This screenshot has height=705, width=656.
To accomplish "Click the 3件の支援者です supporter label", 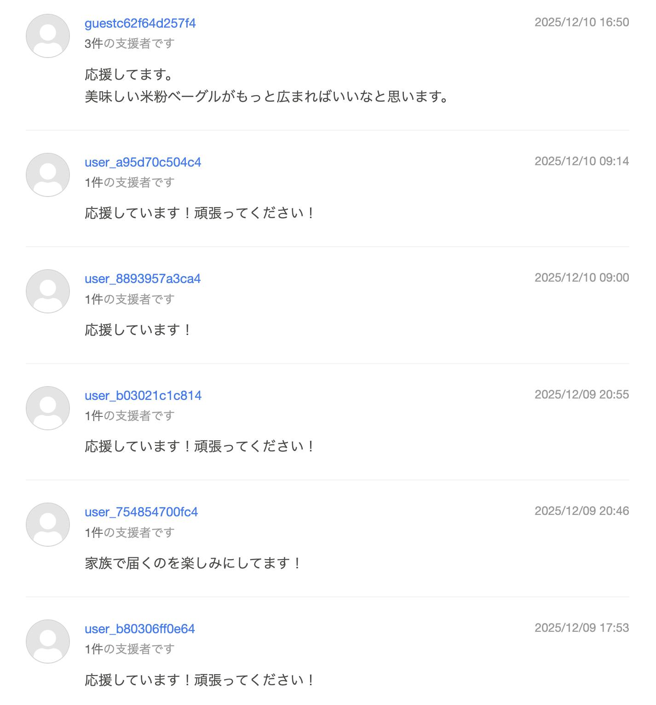I will click(x=129, y=43).
